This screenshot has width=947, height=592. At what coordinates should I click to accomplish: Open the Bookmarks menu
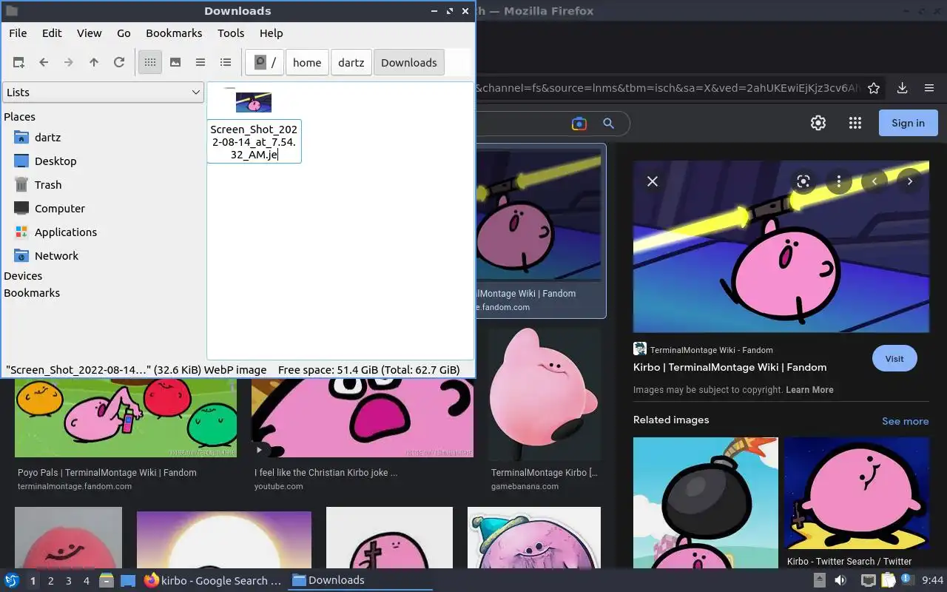(x=174, y=33)
